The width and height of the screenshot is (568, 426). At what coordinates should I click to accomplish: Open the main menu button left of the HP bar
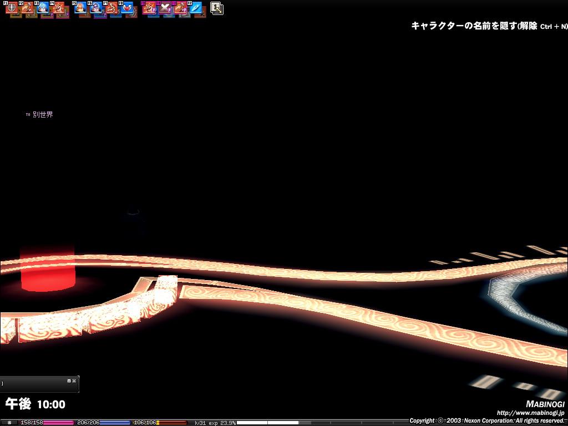coord(9,423)
